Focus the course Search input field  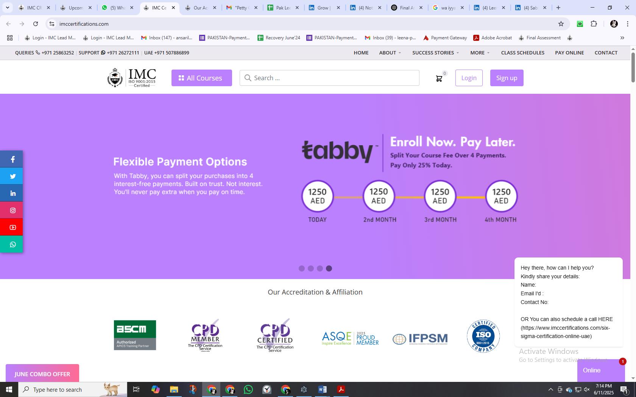[329, 78]
